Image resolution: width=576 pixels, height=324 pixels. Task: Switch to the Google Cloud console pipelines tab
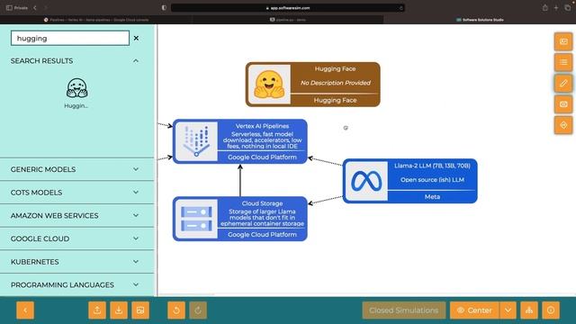(x=96, y=20)
